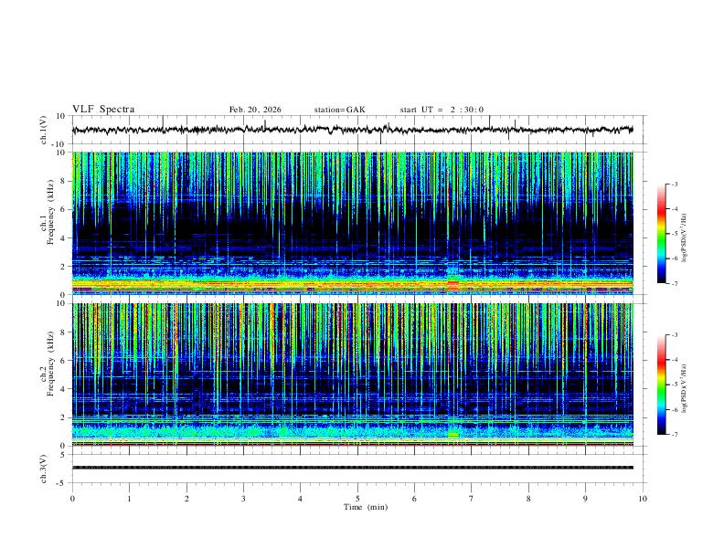
Task: Click time axis tick label "0"
Action: point(72,499)
